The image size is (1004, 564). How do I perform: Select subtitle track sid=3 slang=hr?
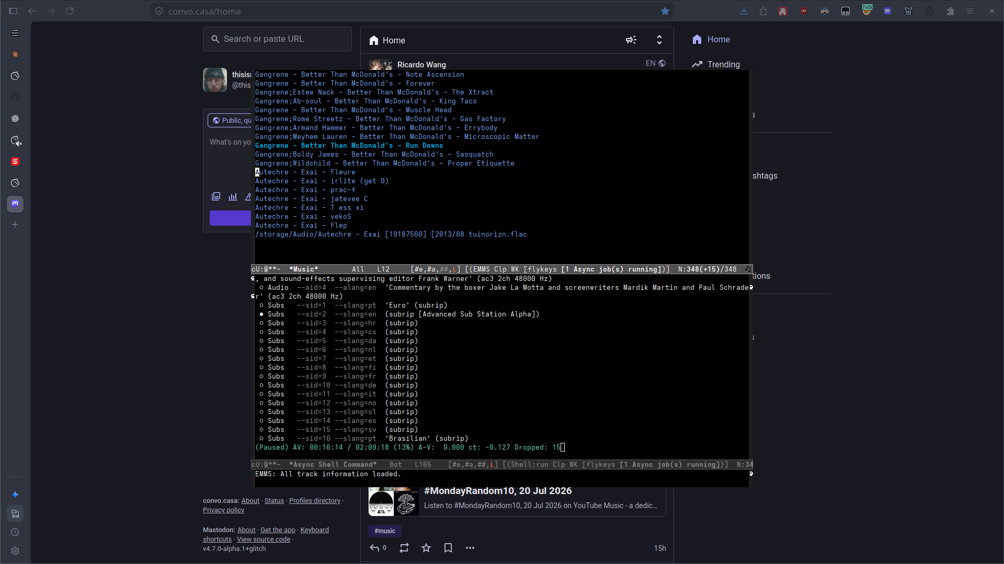tap(338, 323)
